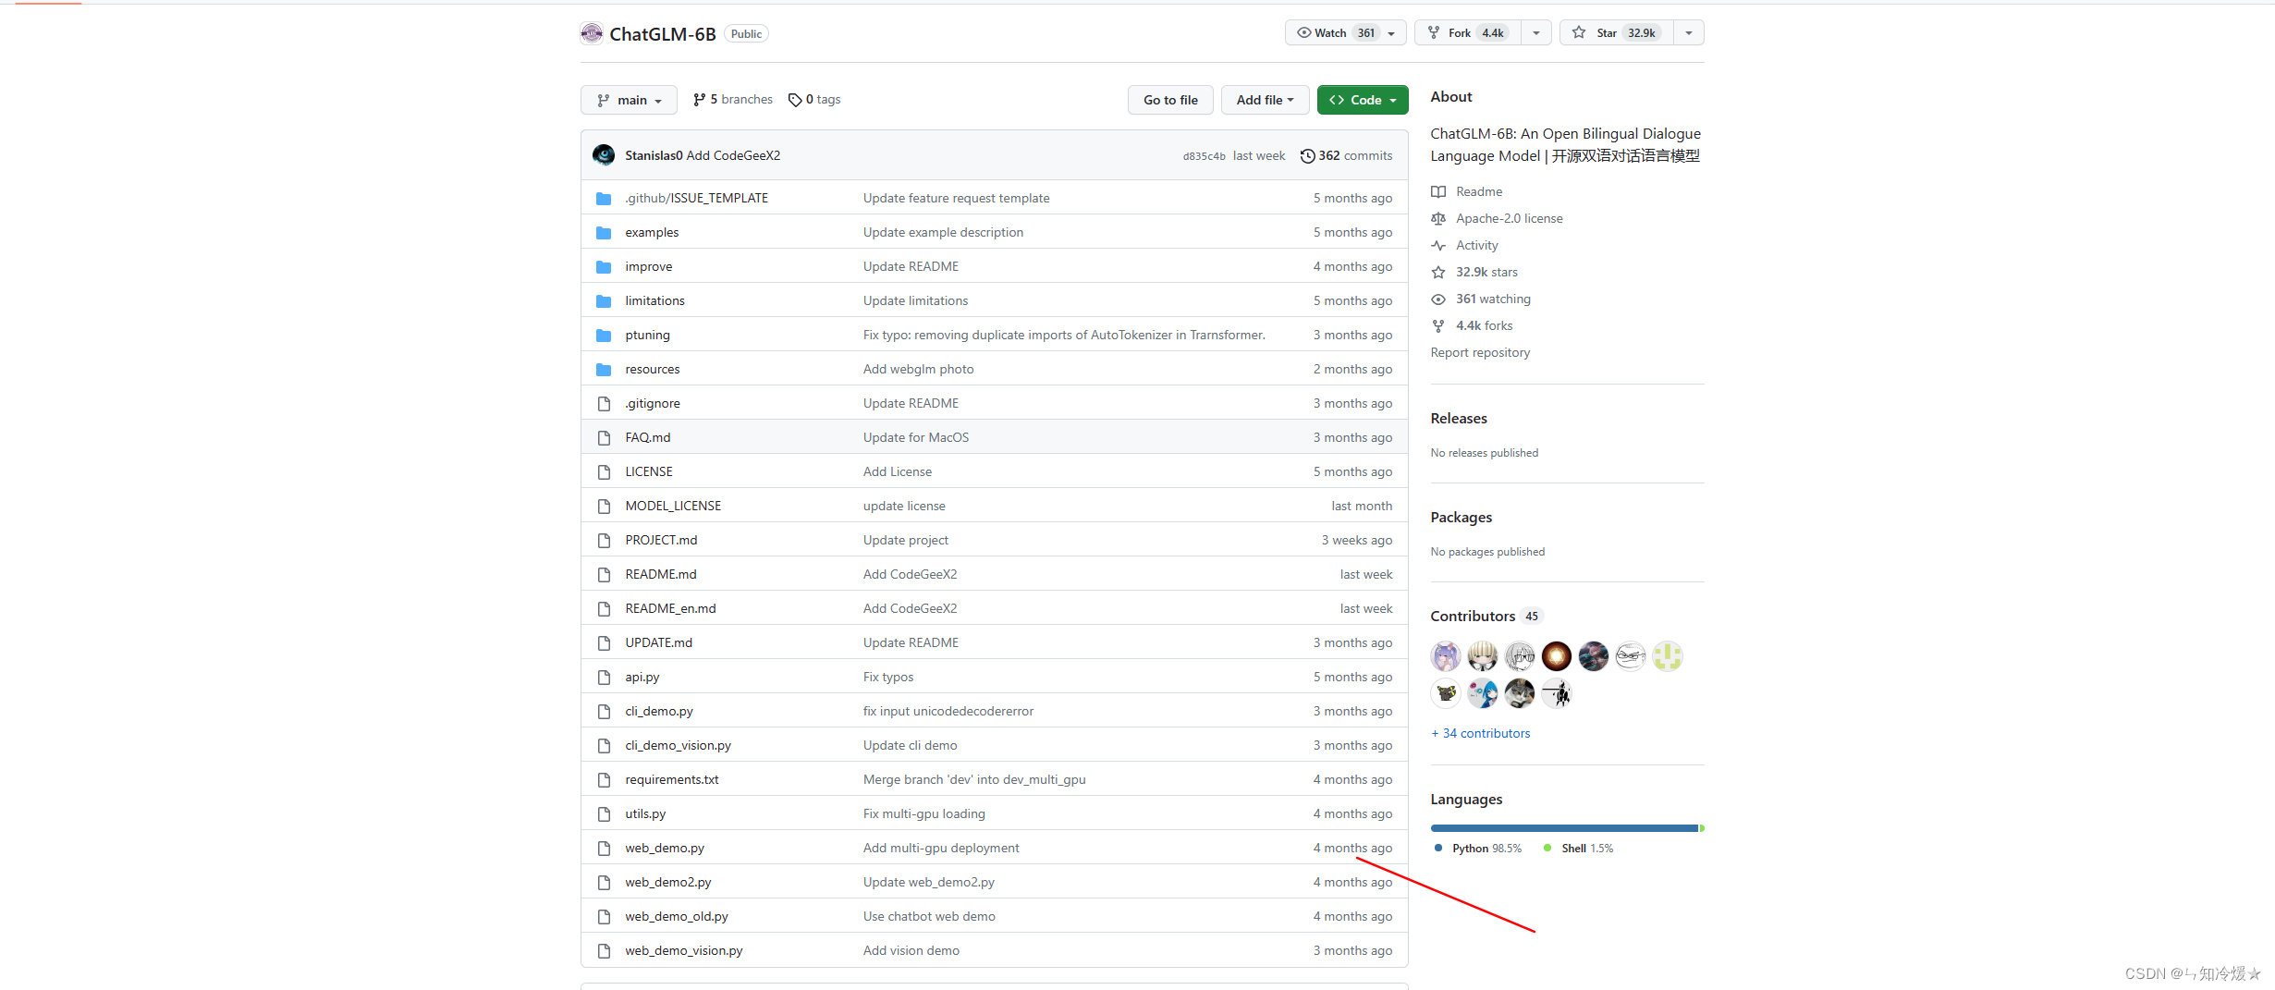Click the web_demo2.py file icon
This screenshot has height=990, width=2275.
[x=604, y=883]
